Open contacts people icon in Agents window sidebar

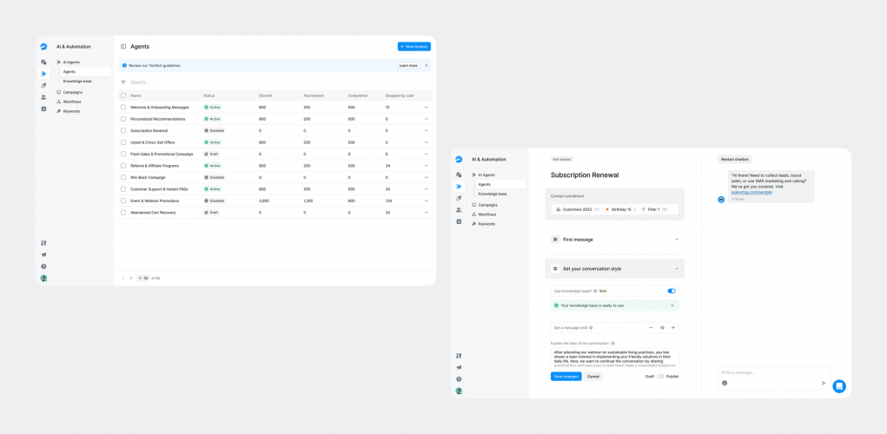[43, 97]
